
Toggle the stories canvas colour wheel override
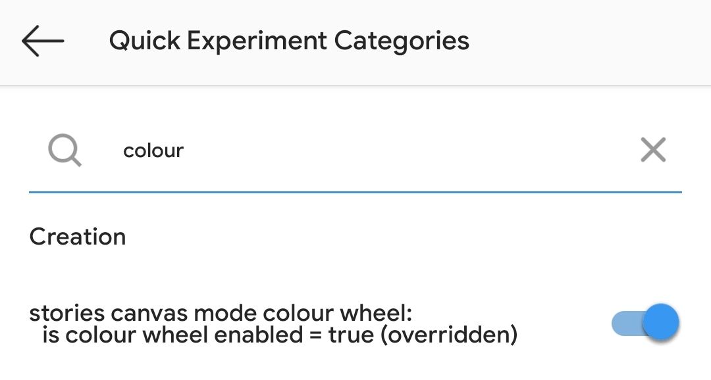tap(646, 323)
